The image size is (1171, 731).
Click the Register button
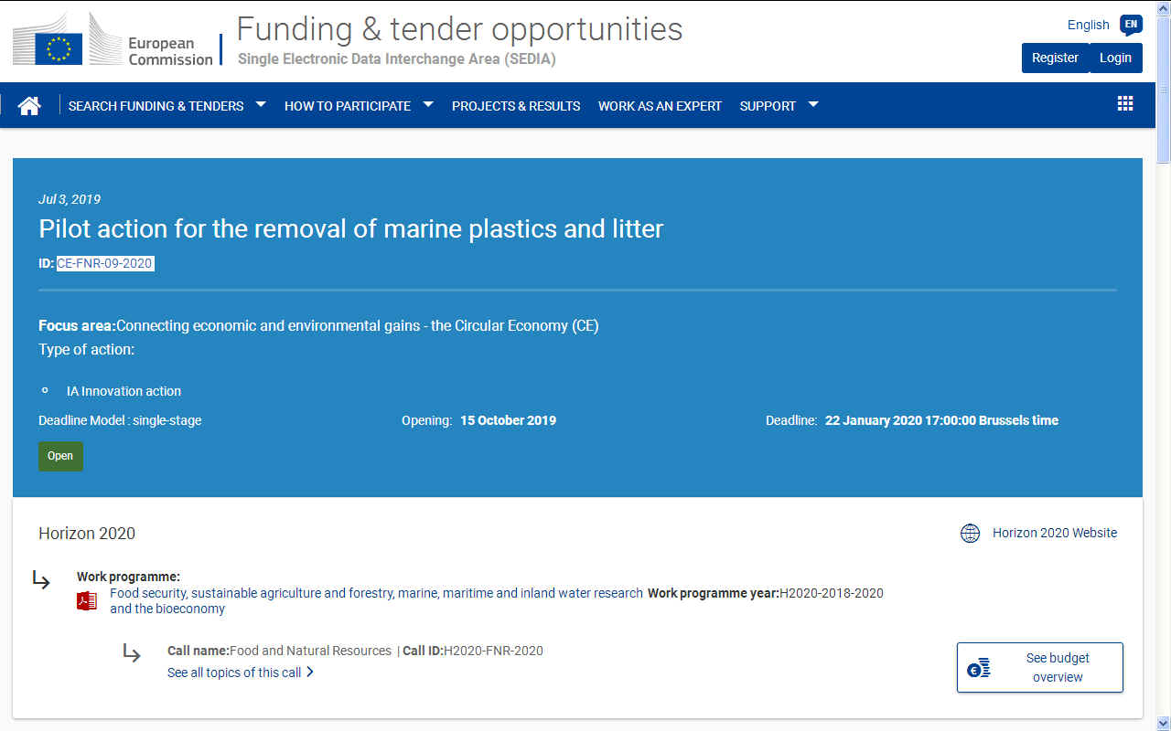(1055, 58)
